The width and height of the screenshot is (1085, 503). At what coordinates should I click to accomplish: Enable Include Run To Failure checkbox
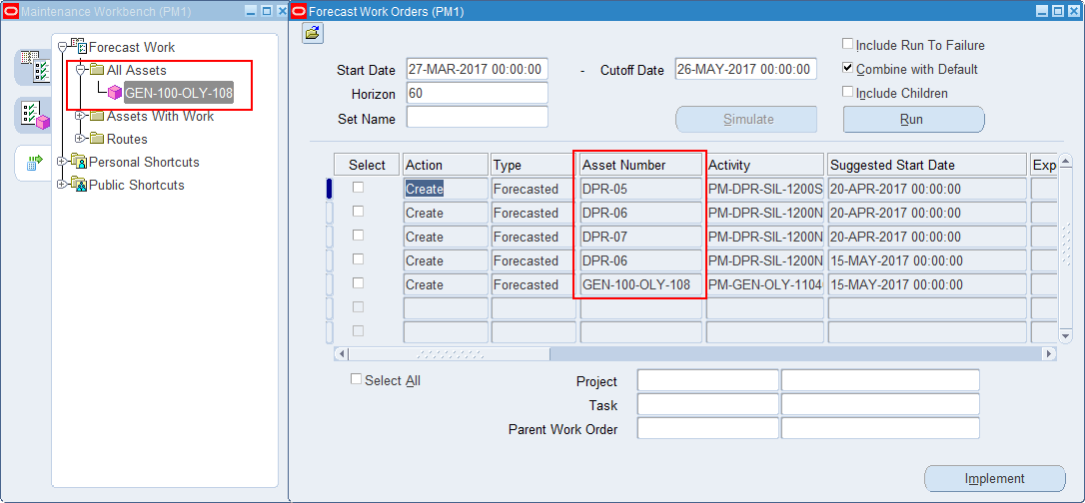[x=847, y=44]
